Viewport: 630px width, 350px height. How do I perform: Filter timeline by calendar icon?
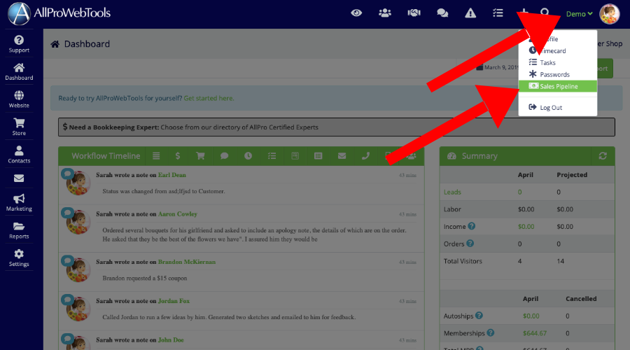pos(295,156)
